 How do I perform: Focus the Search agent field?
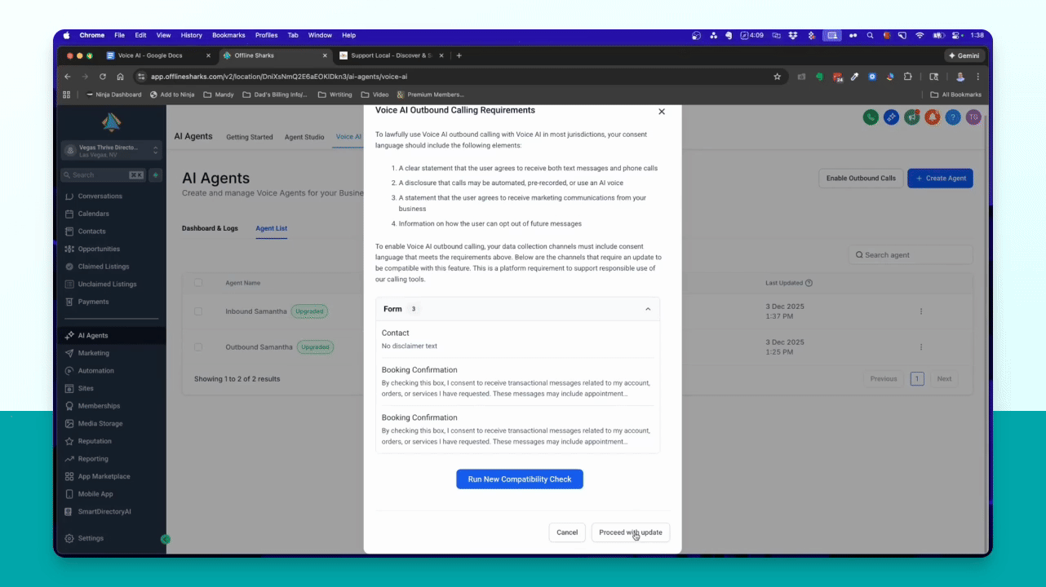click(x=911, y=255)
